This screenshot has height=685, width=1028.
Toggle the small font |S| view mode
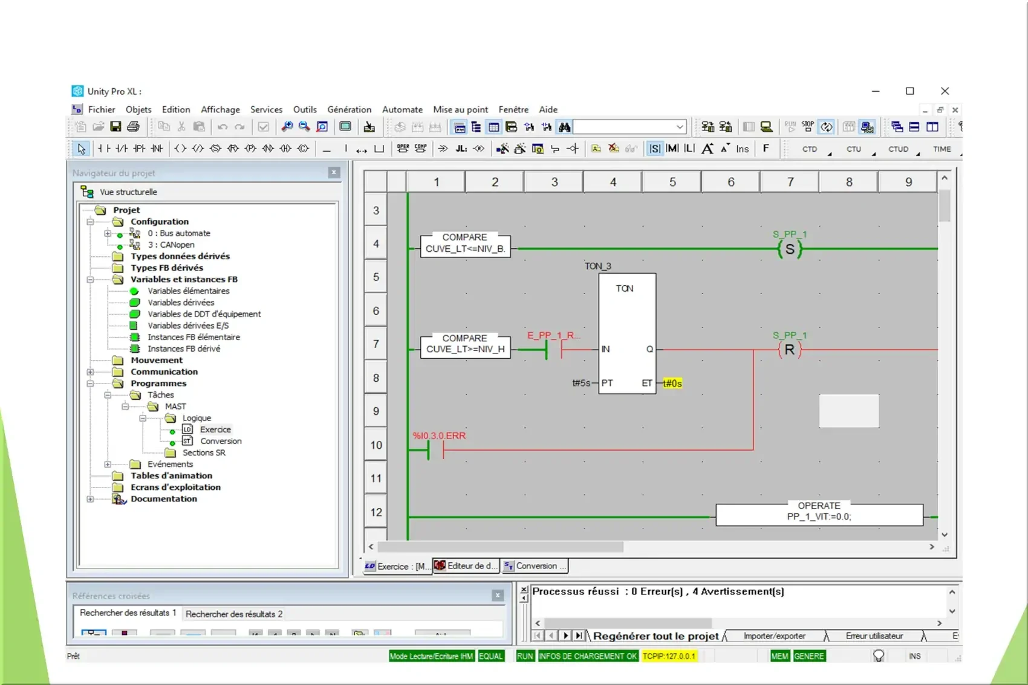tap(654, 149)
